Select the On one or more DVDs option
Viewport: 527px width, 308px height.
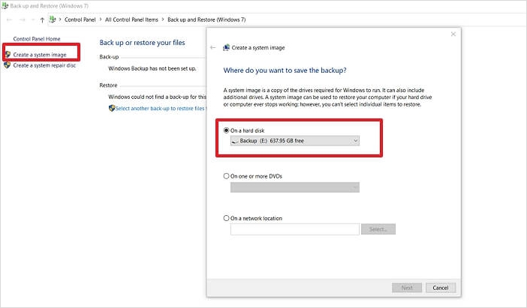tap(227, 176)
